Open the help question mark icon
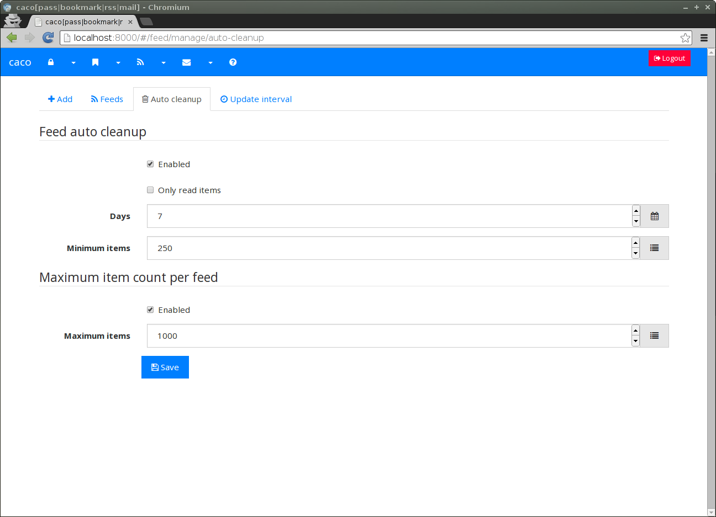 (233, 62)
